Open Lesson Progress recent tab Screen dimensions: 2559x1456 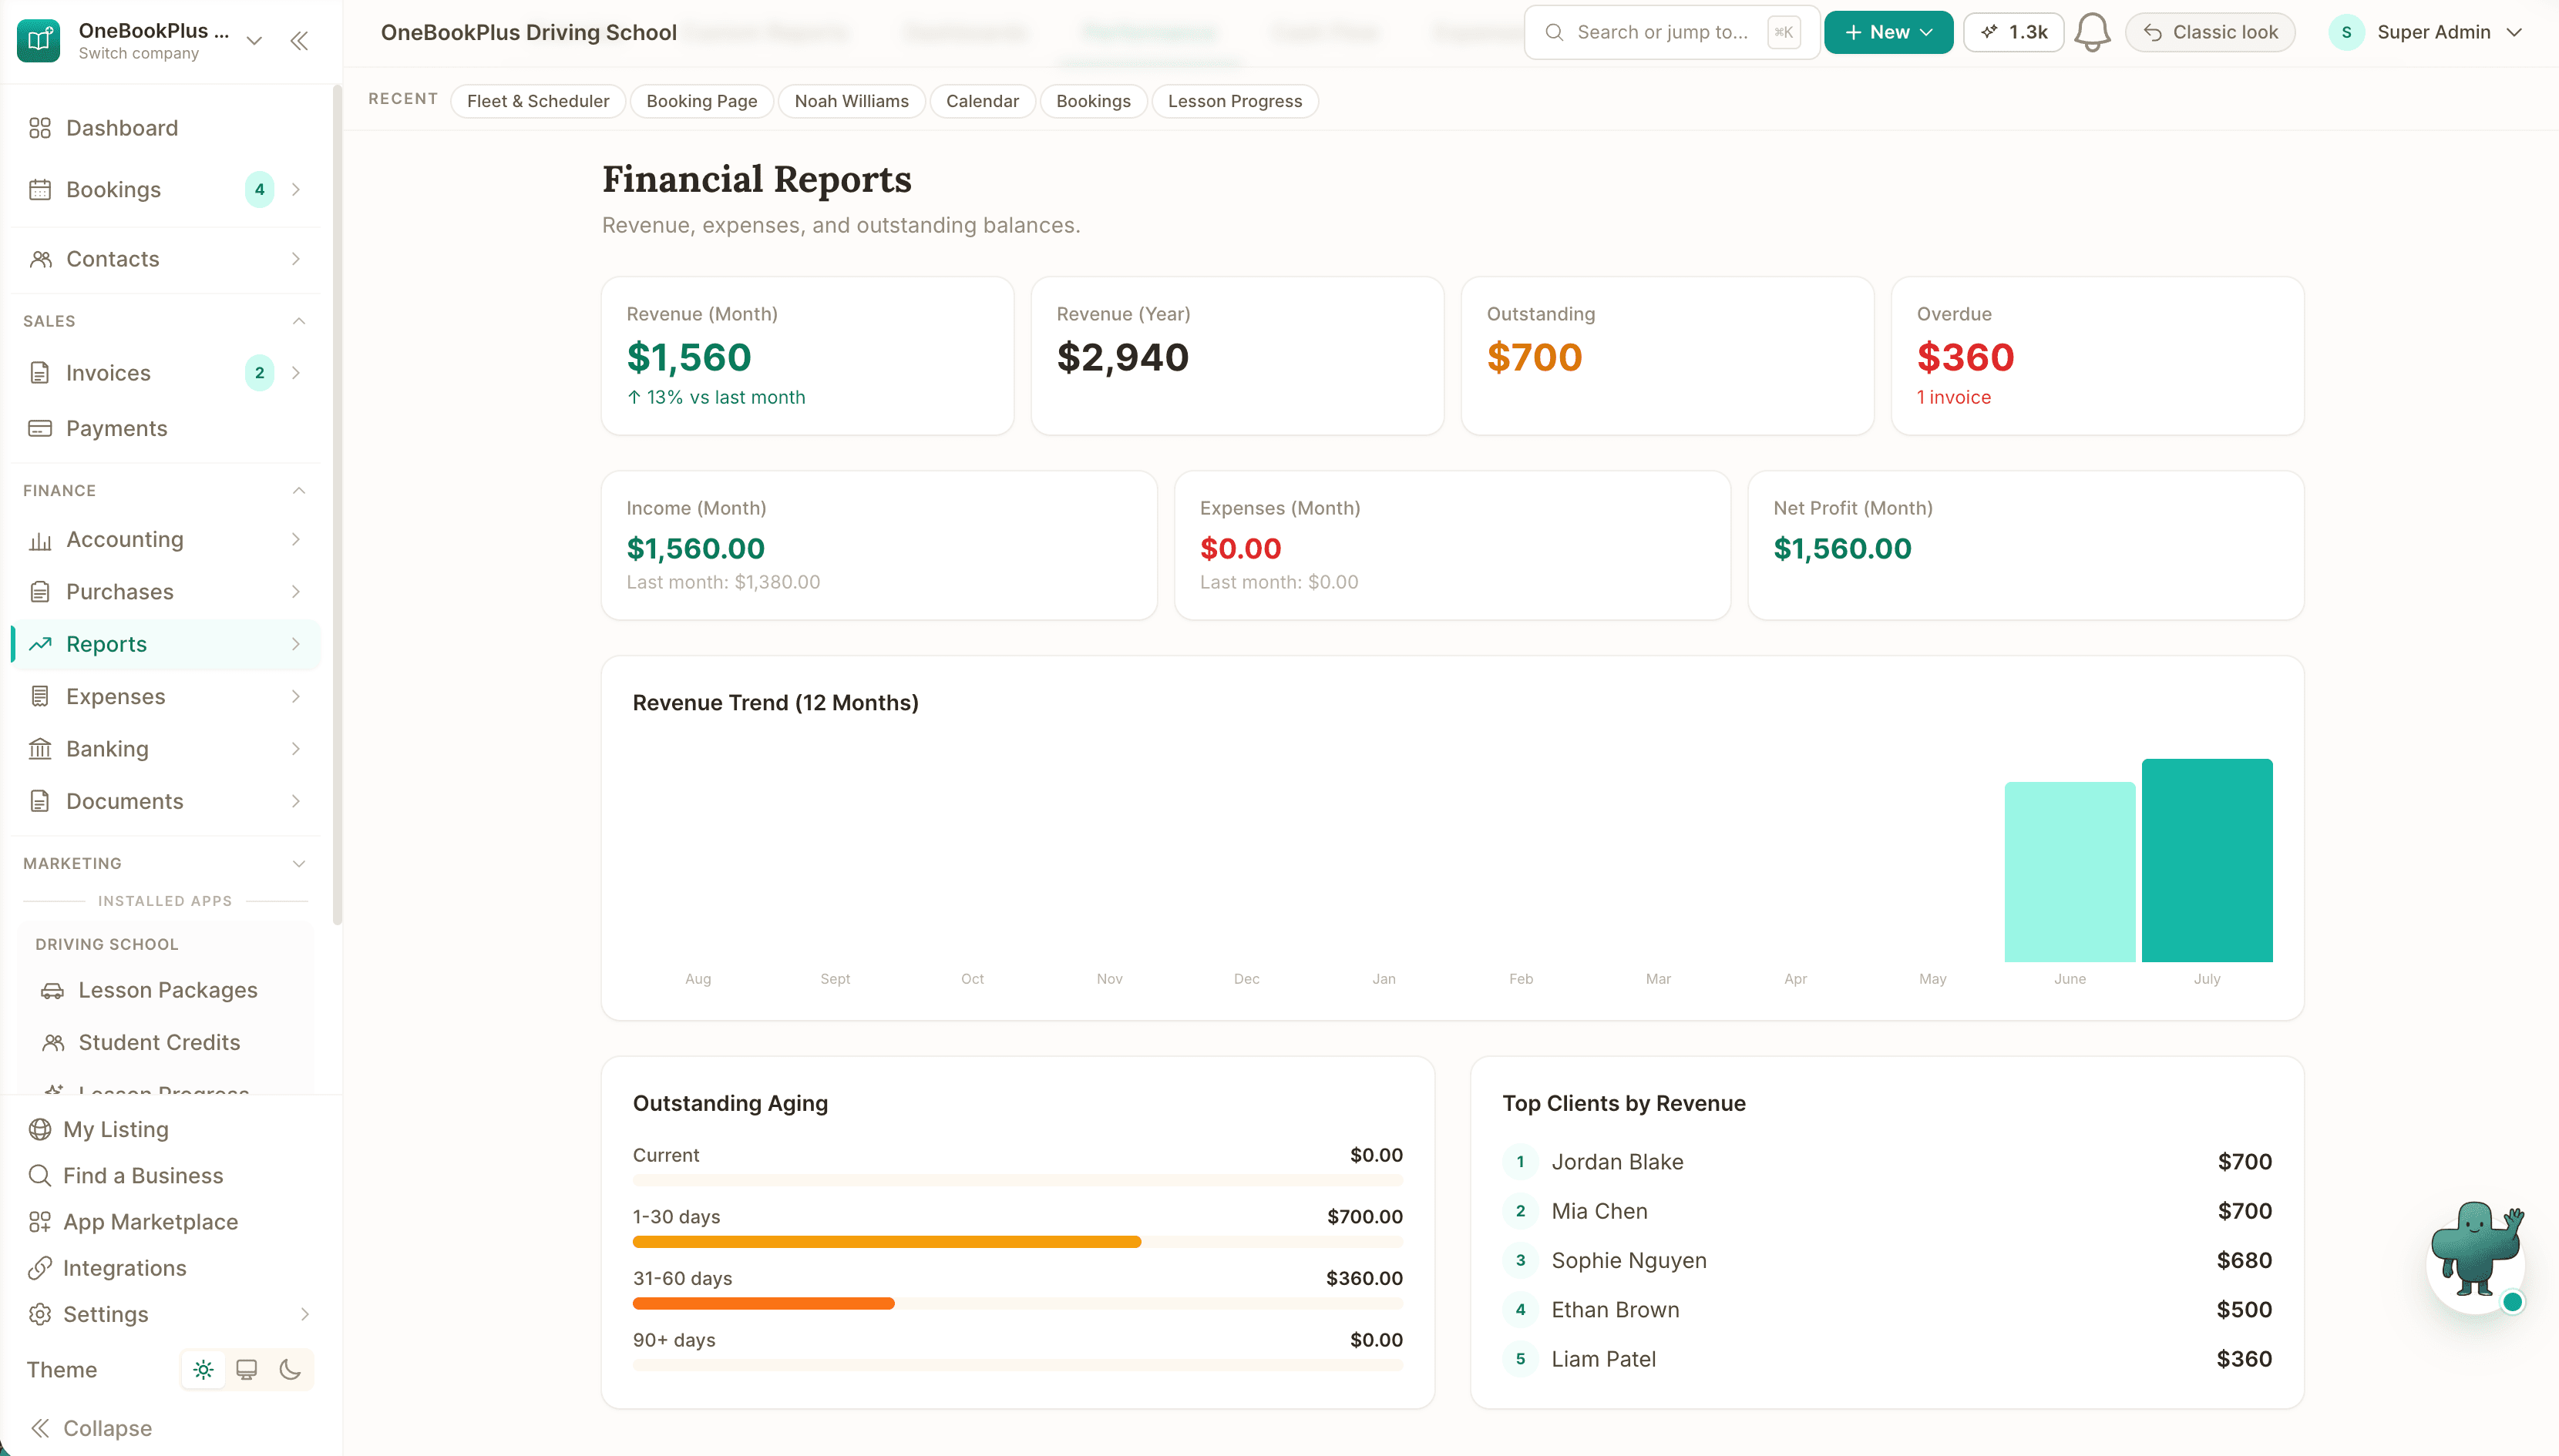point(1235,101)
